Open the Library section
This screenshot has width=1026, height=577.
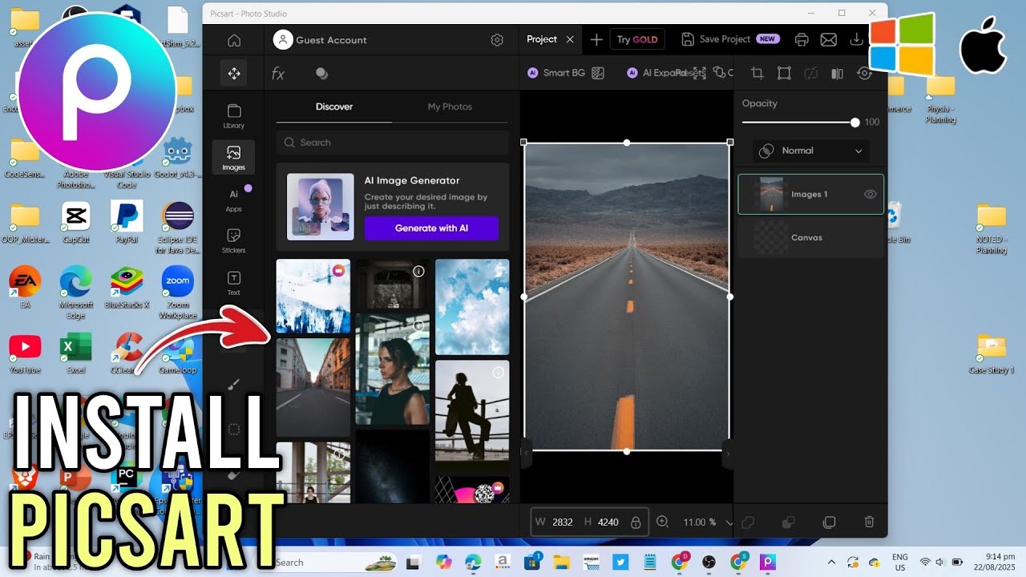(234, 116)
